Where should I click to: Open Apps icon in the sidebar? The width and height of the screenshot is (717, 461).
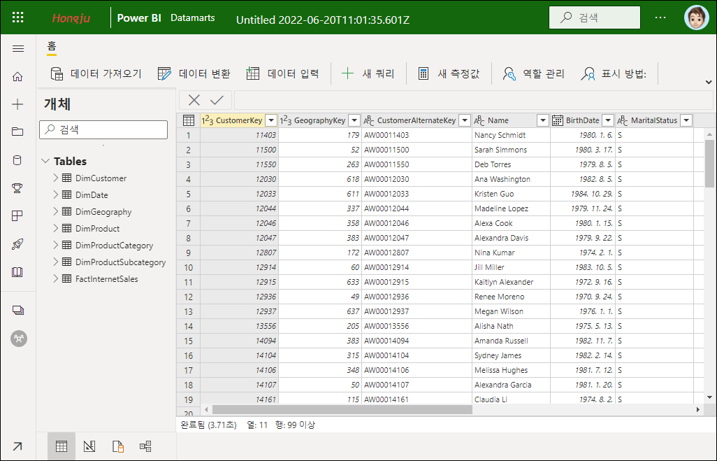coord(17,215)
